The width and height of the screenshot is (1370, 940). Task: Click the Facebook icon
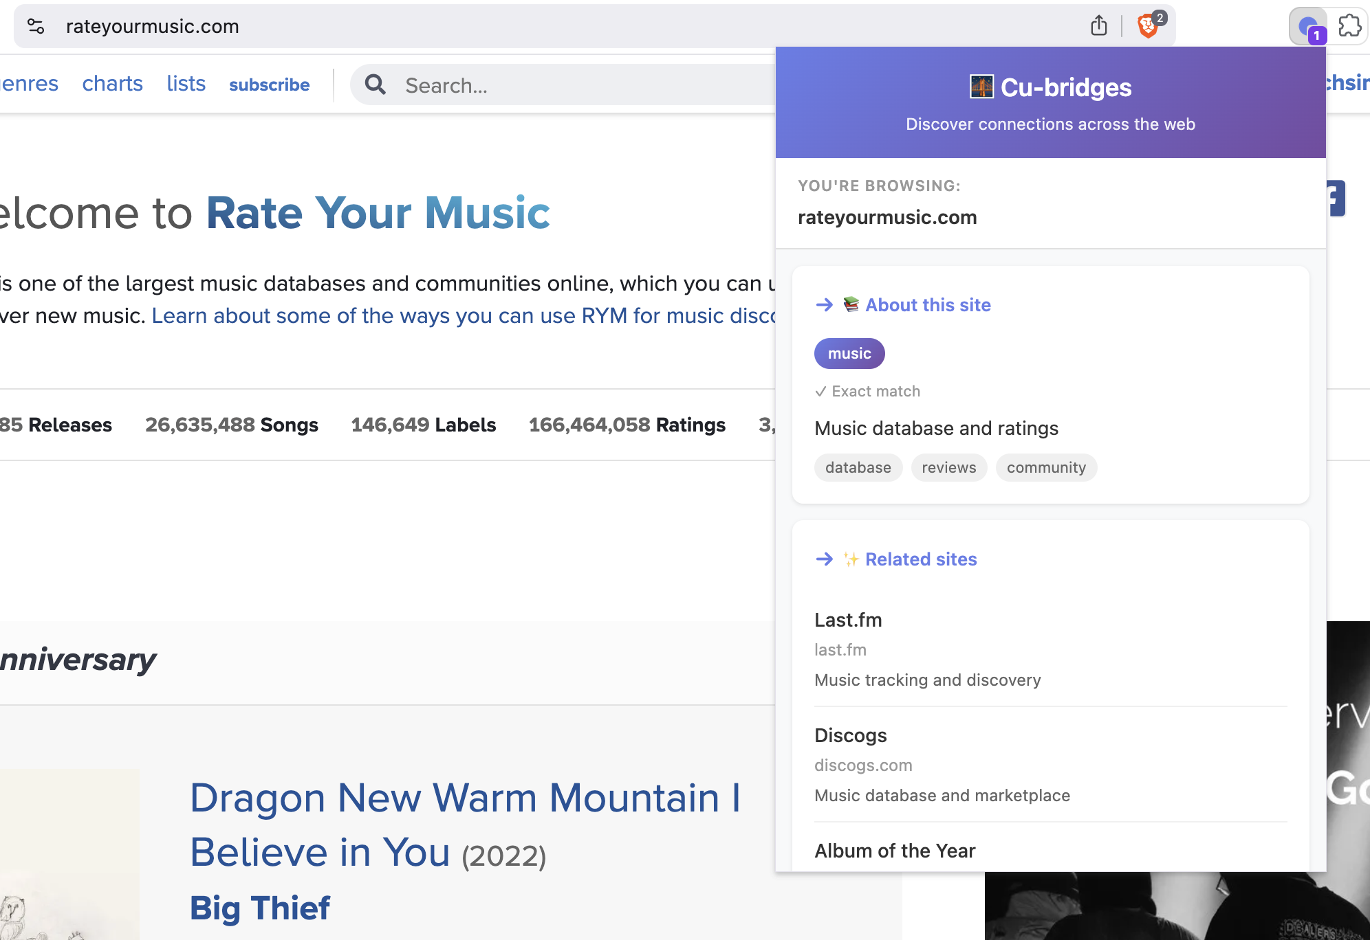click(1336, 199)
